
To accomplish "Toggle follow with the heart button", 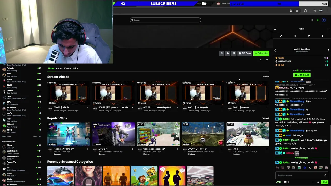I will click(x=234, y=53).
